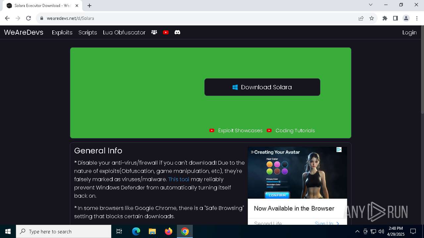Click the taskbar search box
This screenshot has width=424, height=238.
[64, 231]
